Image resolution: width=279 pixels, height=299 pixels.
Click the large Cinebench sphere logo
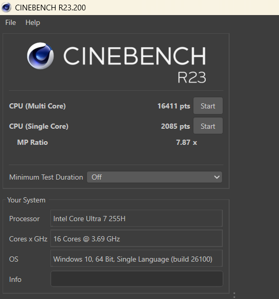click(41, 56)
